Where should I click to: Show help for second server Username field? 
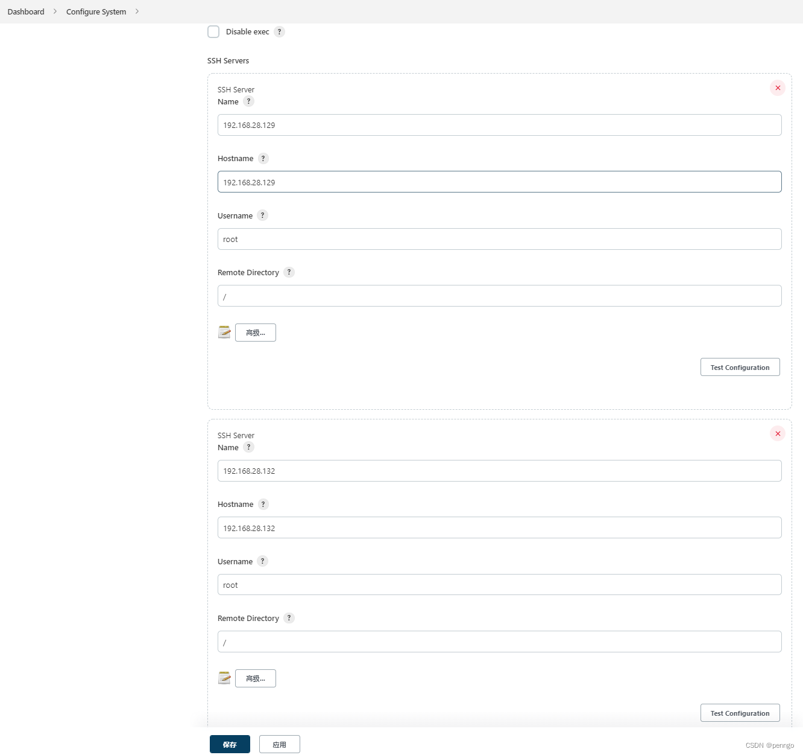(x=262, y=561)
